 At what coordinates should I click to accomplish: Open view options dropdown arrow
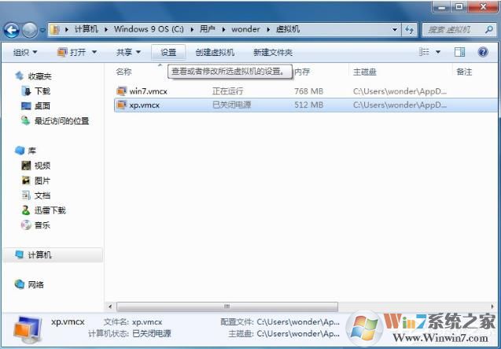click(438, 52)
